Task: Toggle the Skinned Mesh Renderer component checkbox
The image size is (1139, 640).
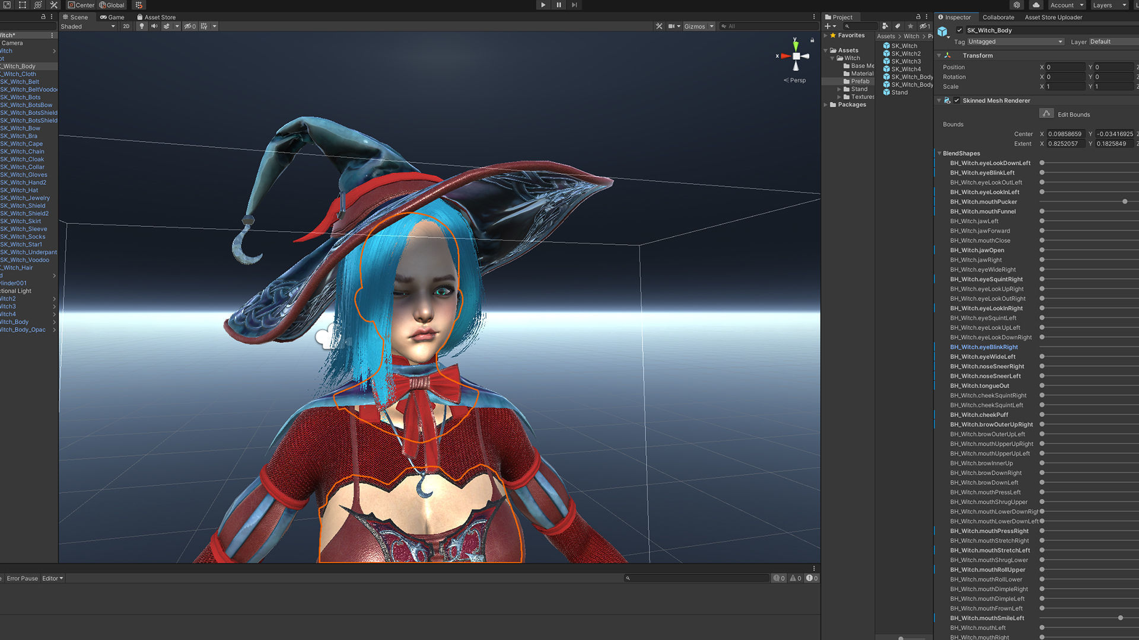Action: (957, 100)
